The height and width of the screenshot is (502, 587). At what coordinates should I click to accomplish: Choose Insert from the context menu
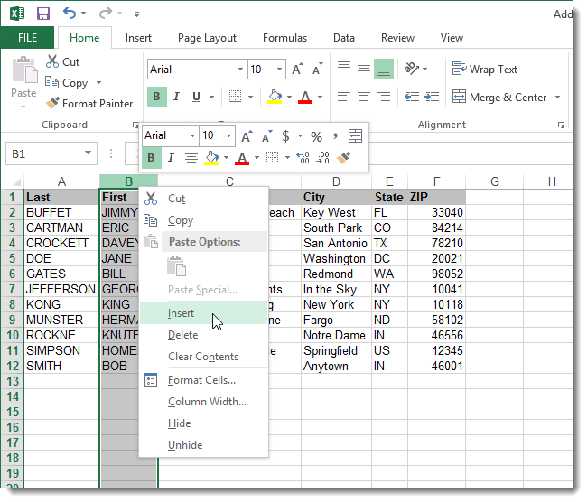pyautogui.click(x=181, y=313)
